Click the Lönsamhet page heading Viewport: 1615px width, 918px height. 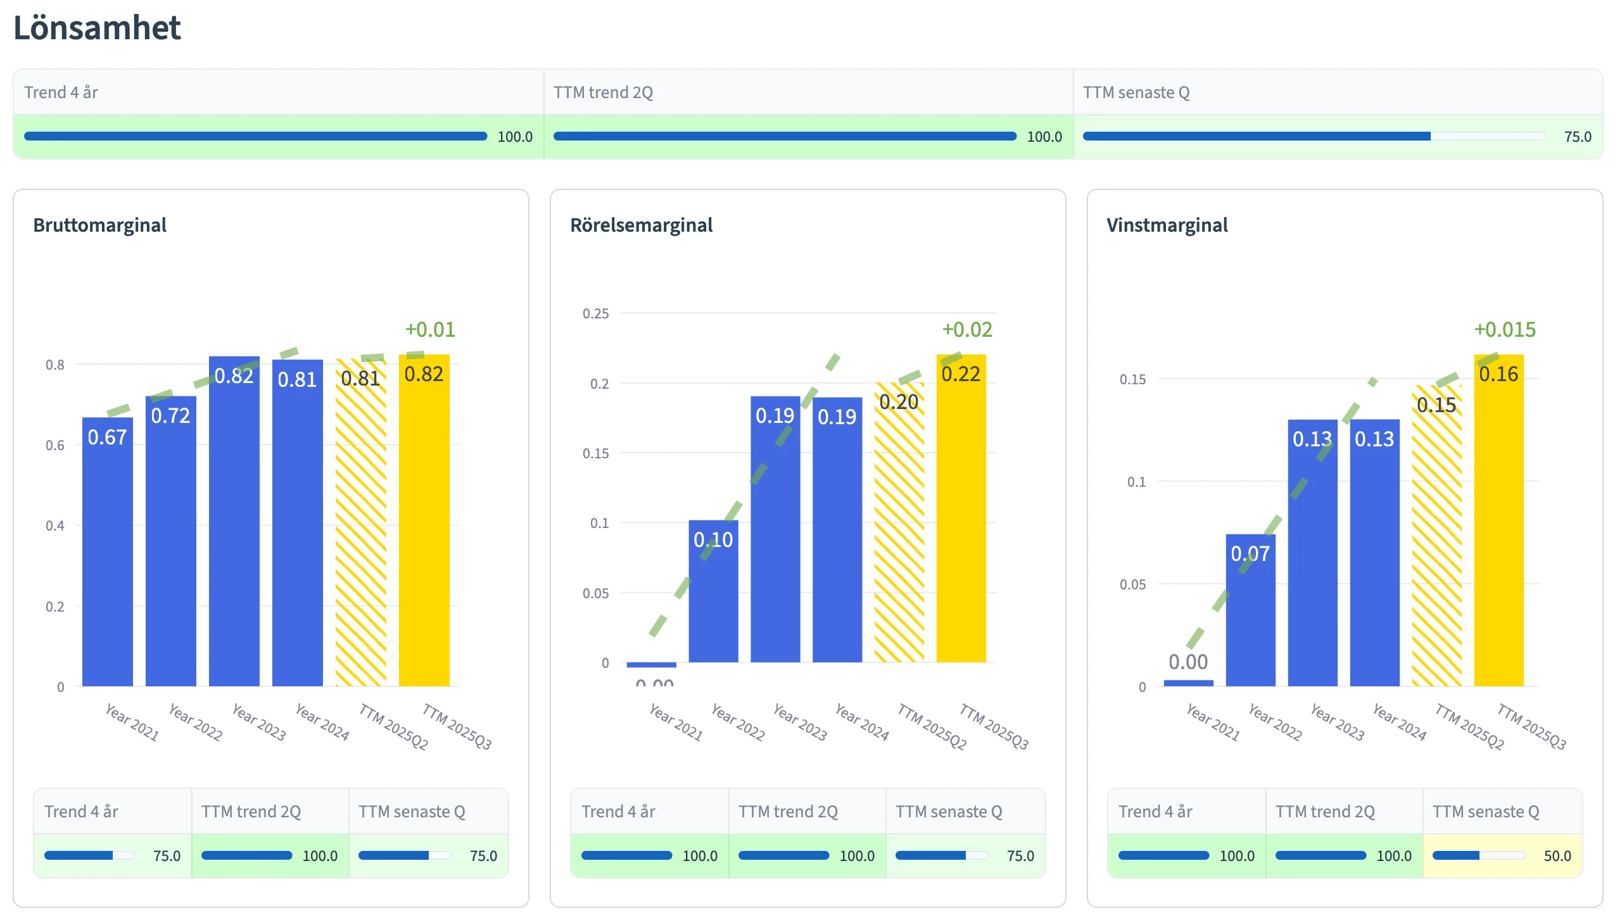97,28
